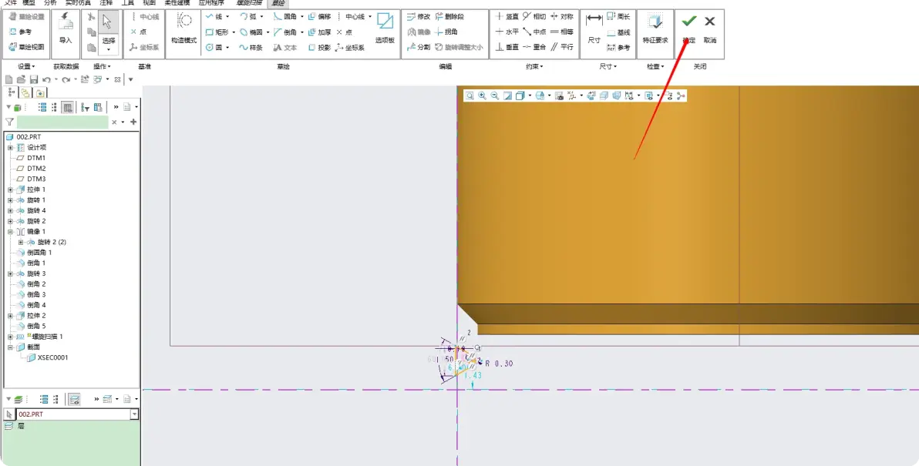
Task: Open the Palette (选项板) tool
Action: 385,28
